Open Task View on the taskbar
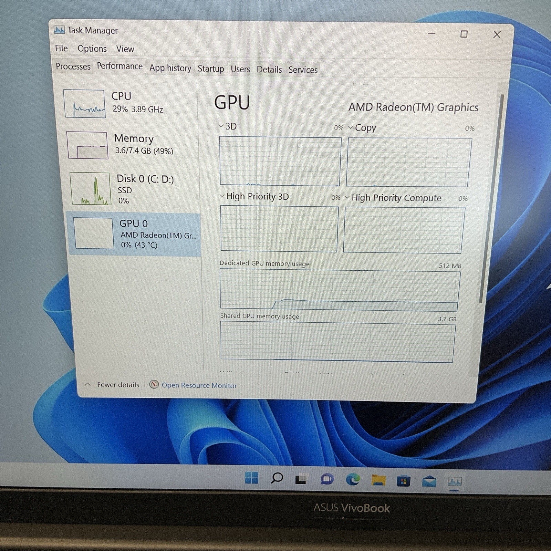The width and height of the screenshot is (551, 551). click(x=301, y=479)
